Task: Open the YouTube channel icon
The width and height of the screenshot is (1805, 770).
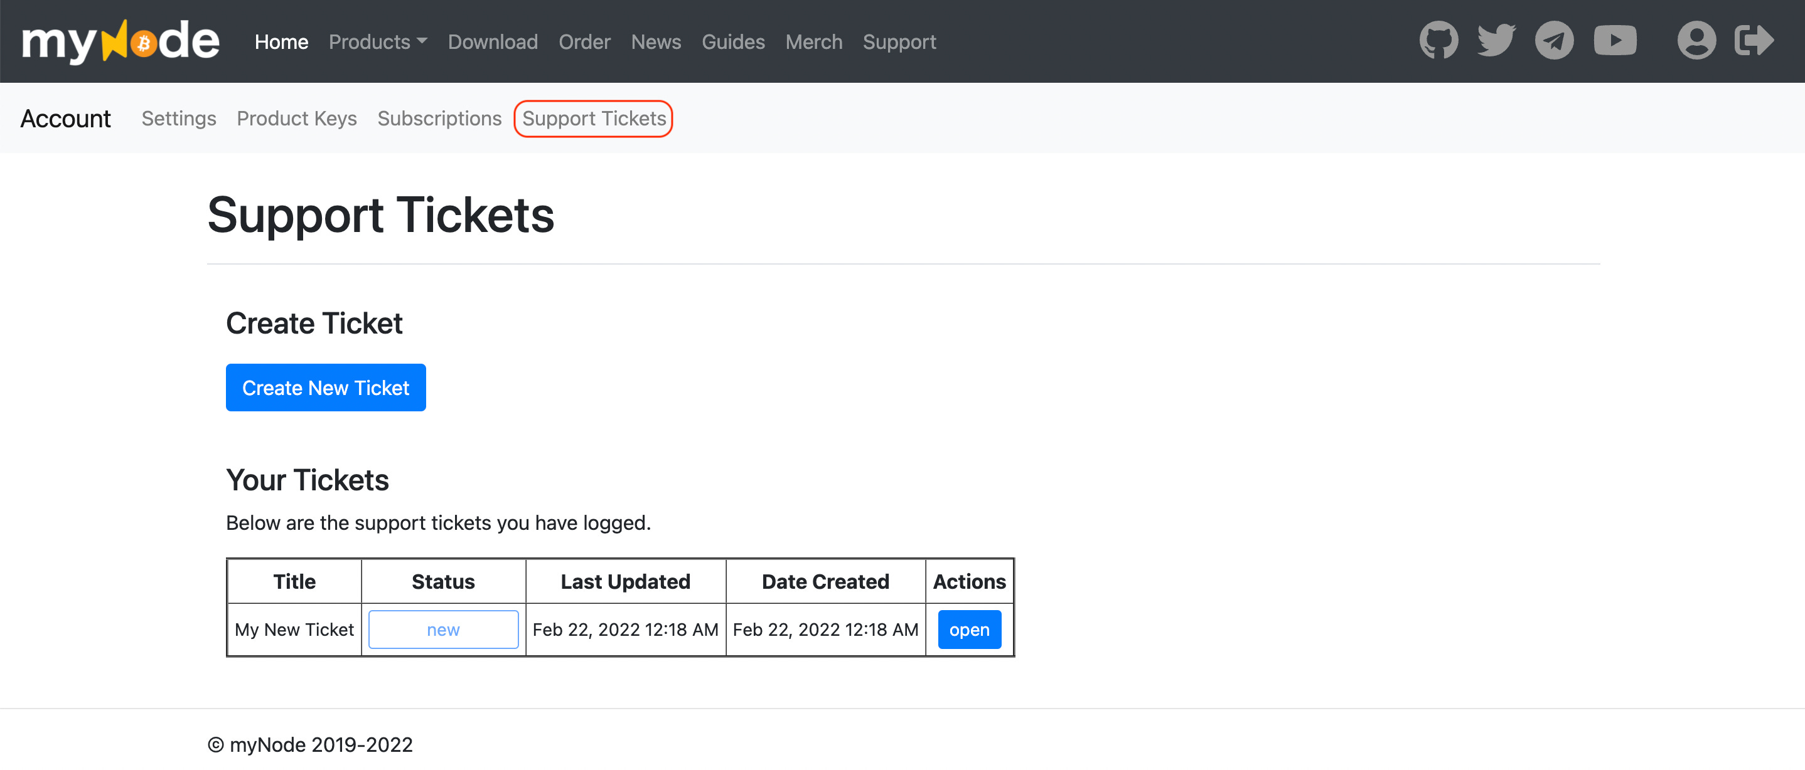Action: pyautogui.click(x=1615, y=40)
